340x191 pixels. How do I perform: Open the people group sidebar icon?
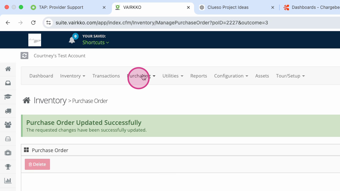click(8, 125)
